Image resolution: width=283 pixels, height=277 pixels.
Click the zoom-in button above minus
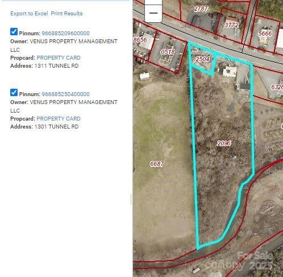click(153, 2)
